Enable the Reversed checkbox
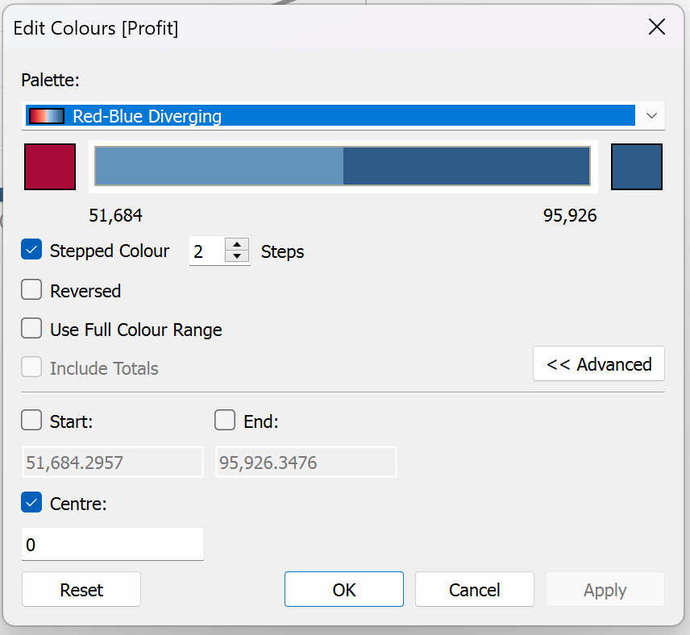Image resolution: width=690 pixels, height=635 pixels. (32, 290)
